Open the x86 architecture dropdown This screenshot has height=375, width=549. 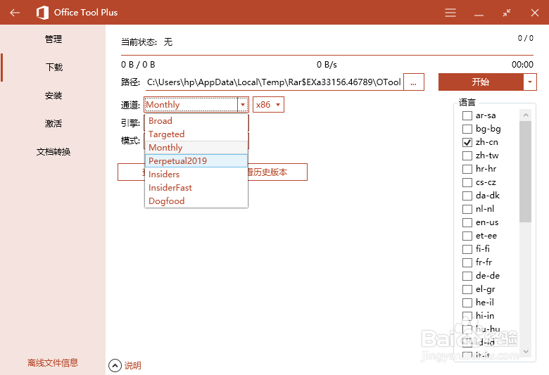coord(268,105)
